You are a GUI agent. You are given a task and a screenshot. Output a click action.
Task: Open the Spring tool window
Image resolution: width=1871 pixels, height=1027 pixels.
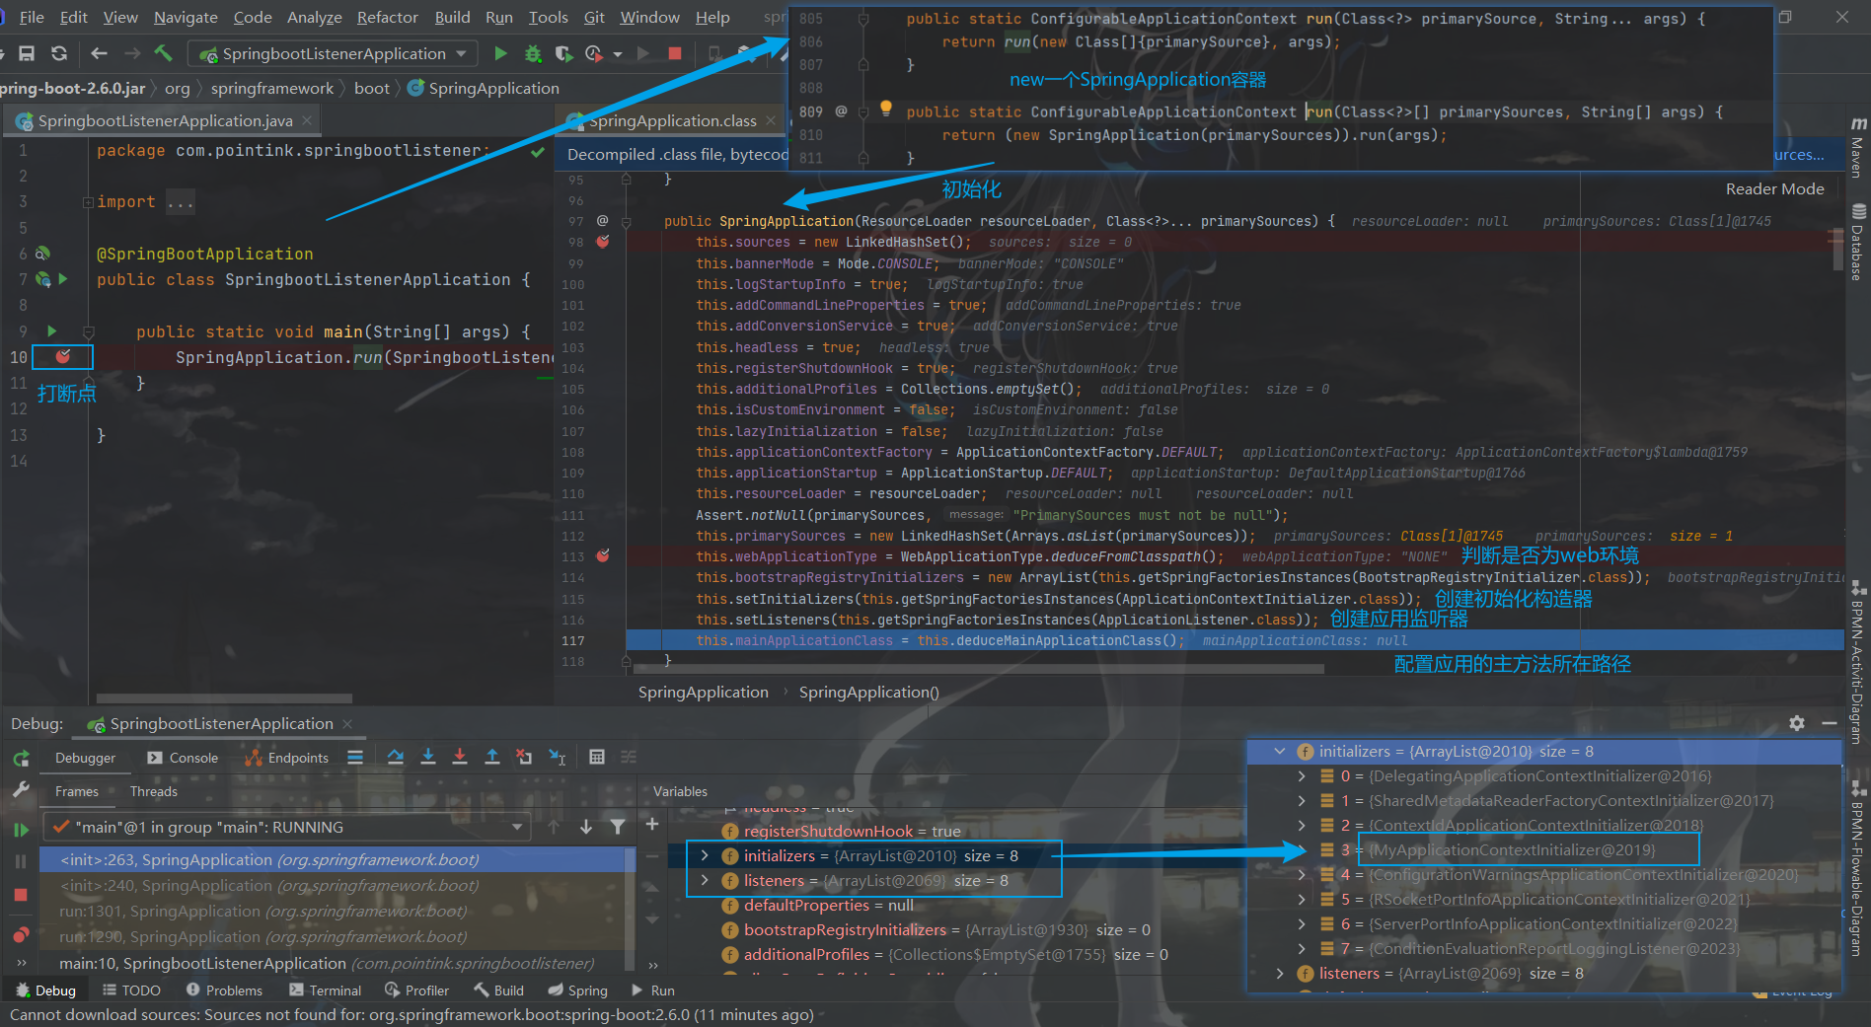click(577, 990)
